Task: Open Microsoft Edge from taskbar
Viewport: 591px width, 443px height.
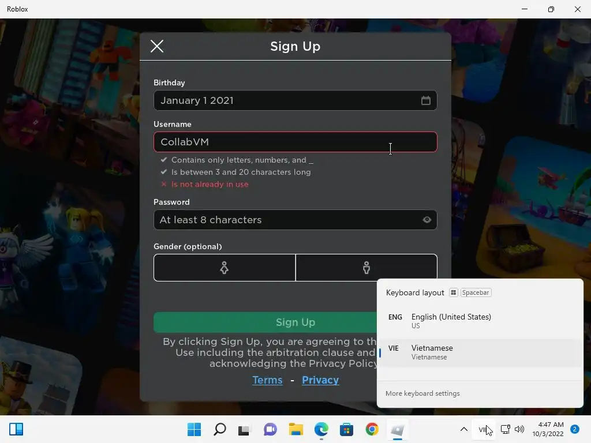Action: (x=321, y=429)
